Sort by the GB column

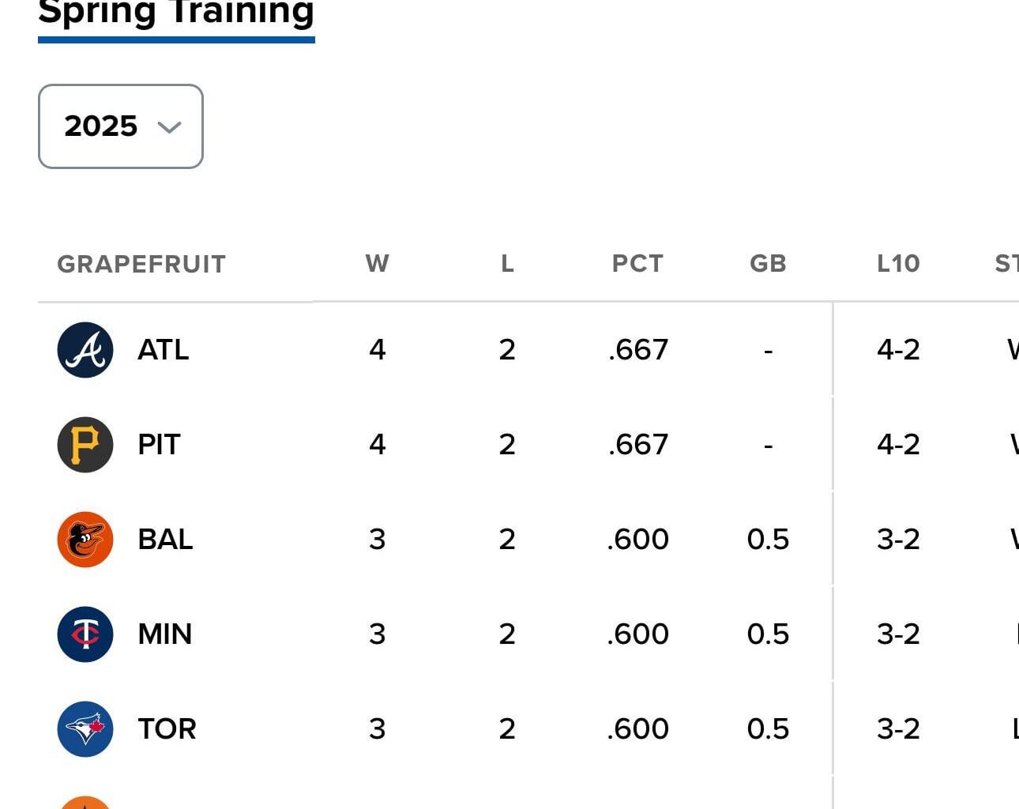click(768, 264)
